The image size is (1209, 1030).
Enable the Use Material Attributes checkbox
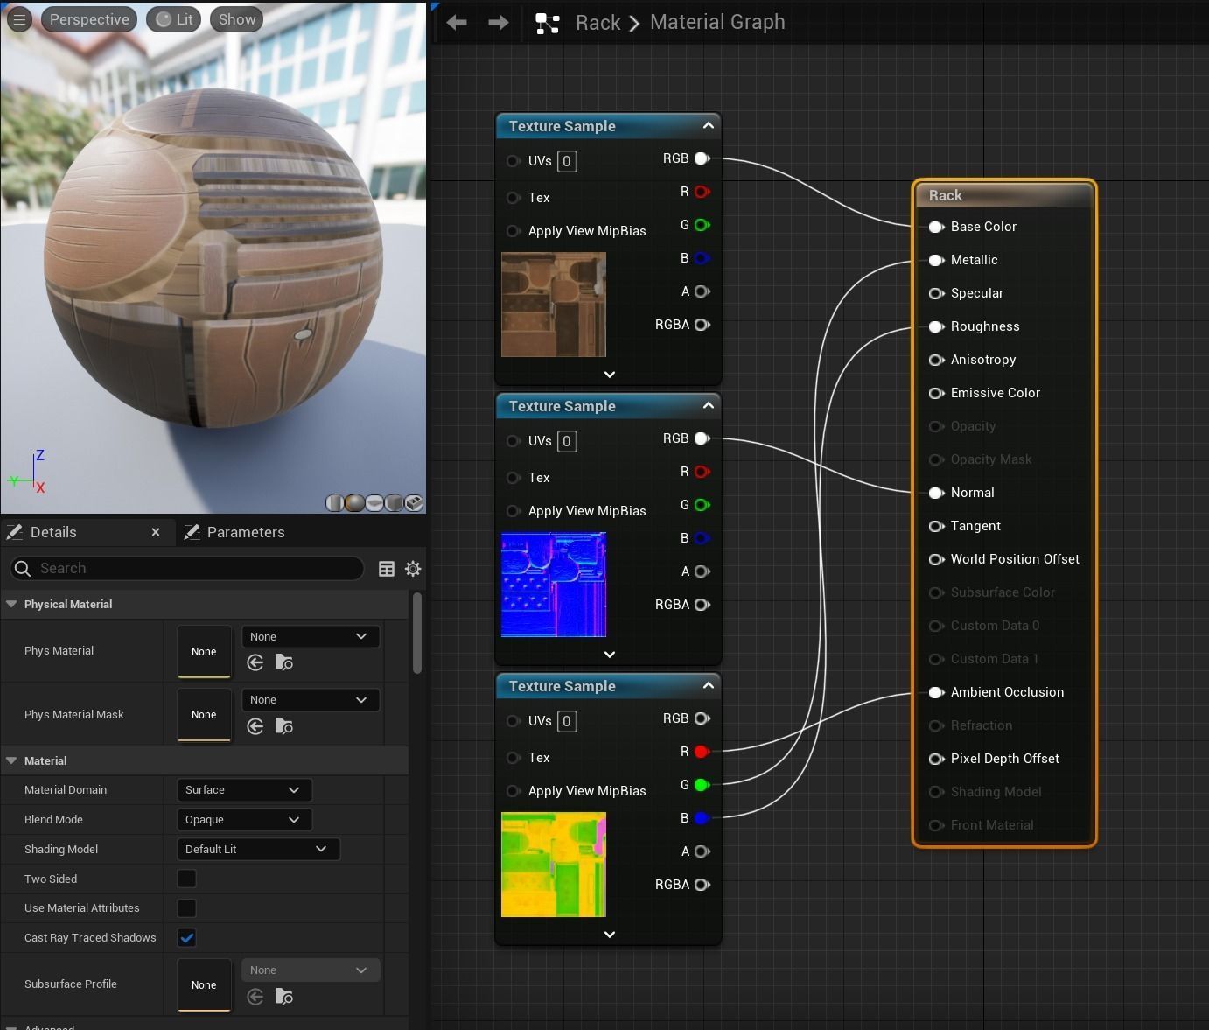coord(186,908)
